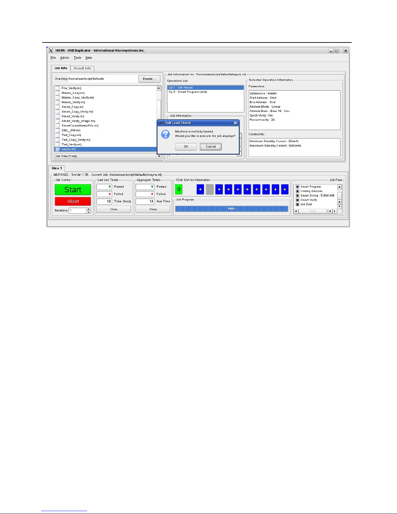This screenshot has height=514, width=397.
Task: Click the Time (Secs) value field
Action: click(104, 201)
